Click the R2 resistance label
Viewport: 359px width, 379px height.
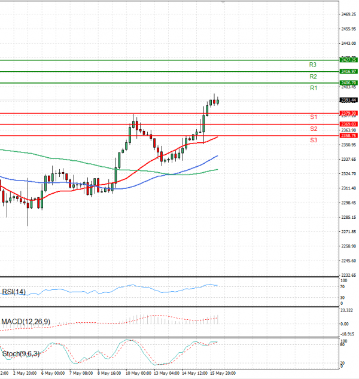pos(313,77)
